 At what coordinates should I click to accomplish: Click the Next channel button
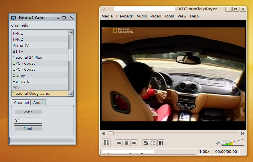[x=28, y=129]
